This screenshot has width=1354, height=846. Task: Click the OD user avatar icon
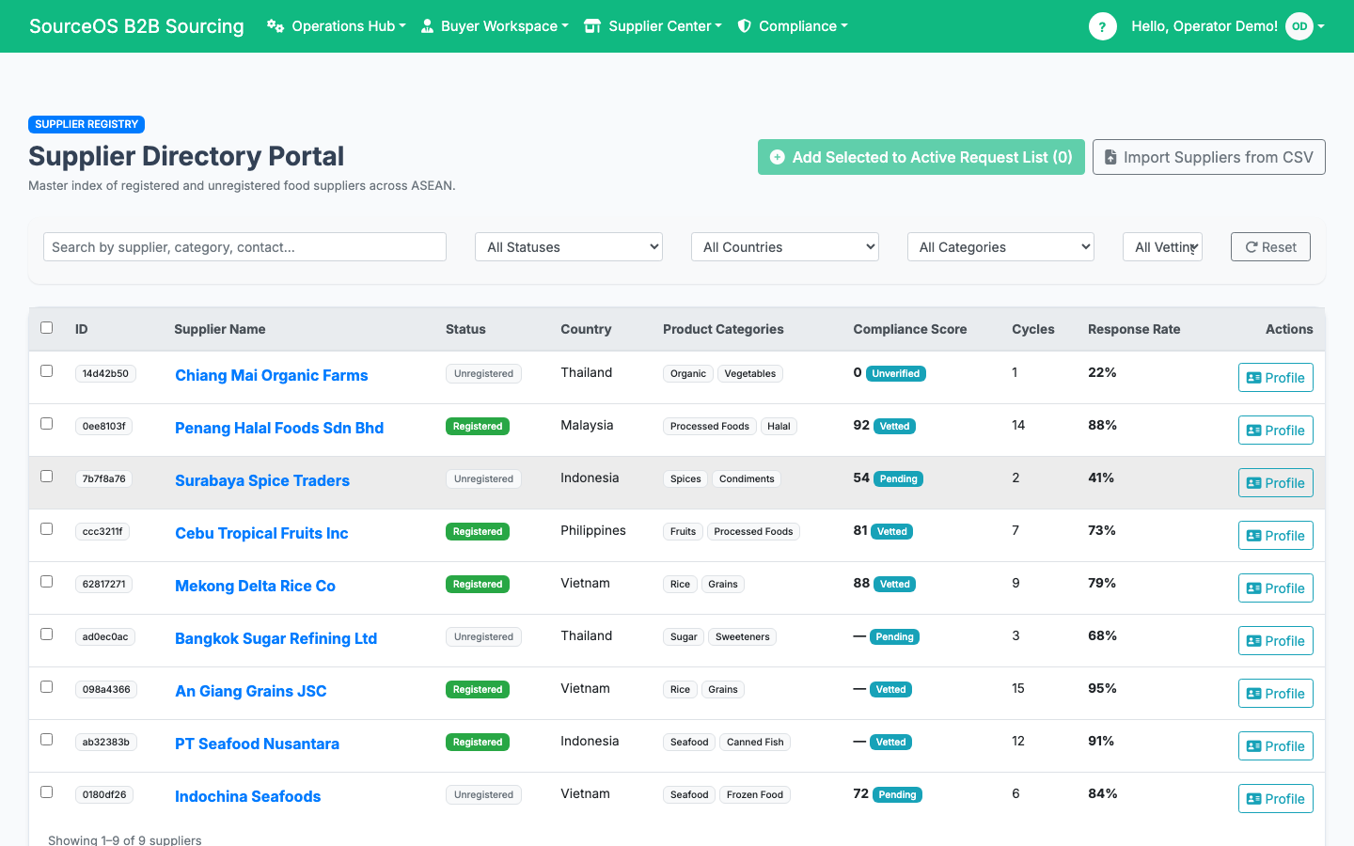pyautogui.click(x=1299, y=26)
